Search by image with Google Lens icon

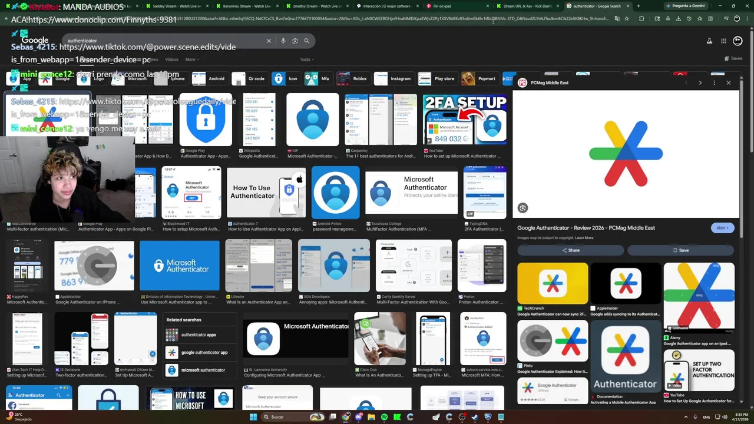tap(295, 41)
